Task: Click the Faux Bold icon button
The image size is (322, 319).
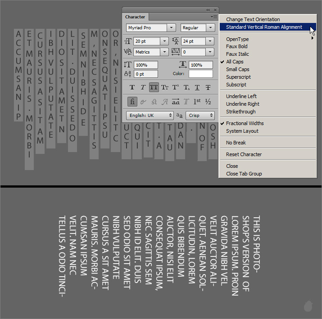Action: 132,87
